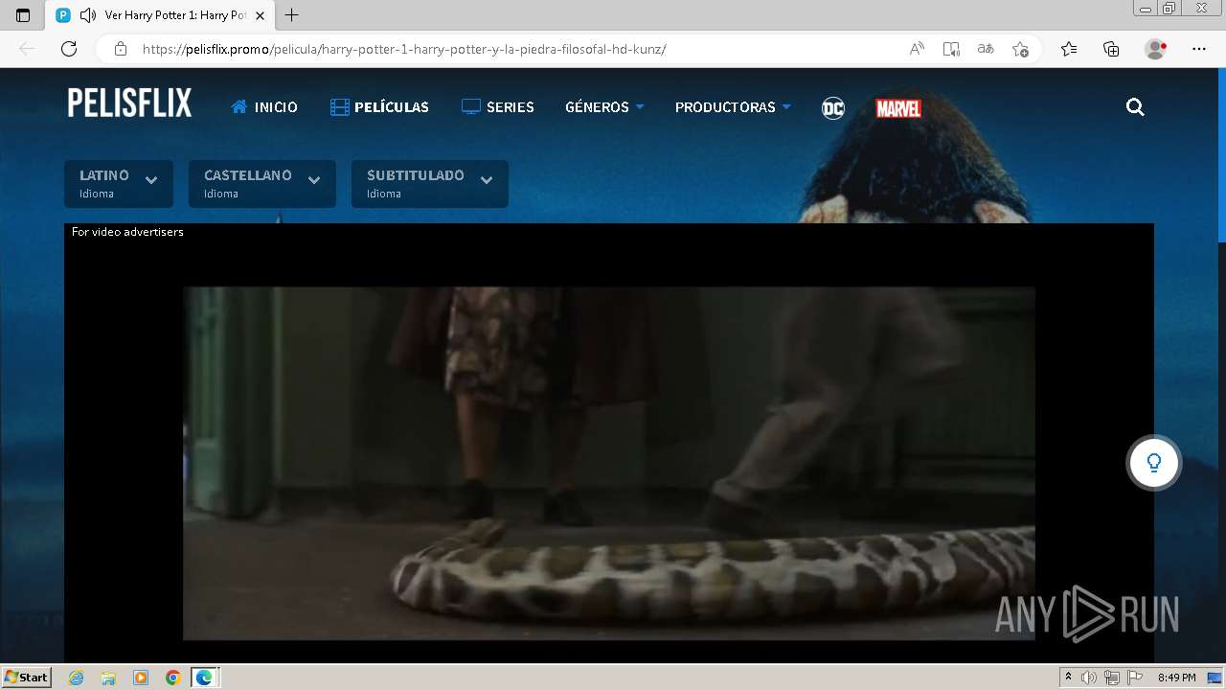Screen dimensions: 1226x690
Task: Close the Ver Harry Potter 1 tab
Action: (260, 15)
